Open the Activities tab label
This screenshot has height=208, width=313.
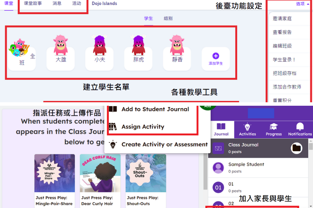[x=248, y=134]
